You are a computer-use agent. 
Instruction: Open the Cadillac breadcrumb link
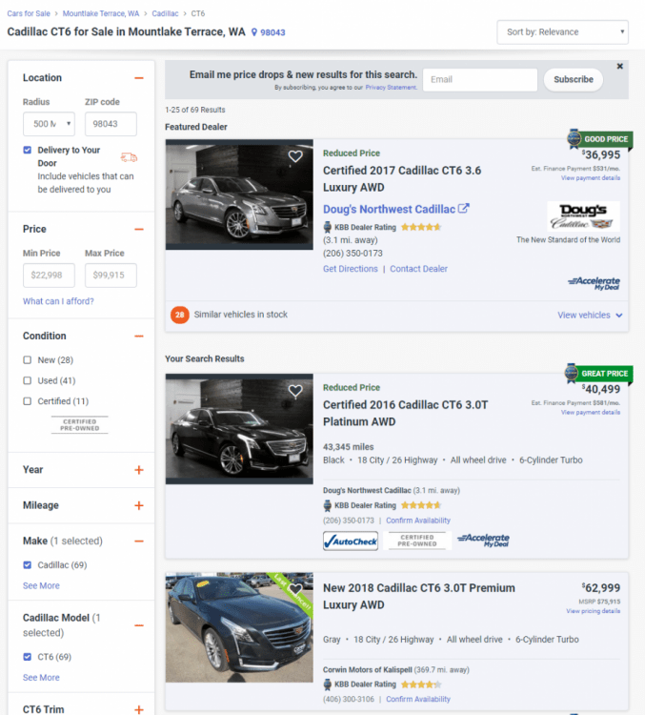(x=167, y=14)
